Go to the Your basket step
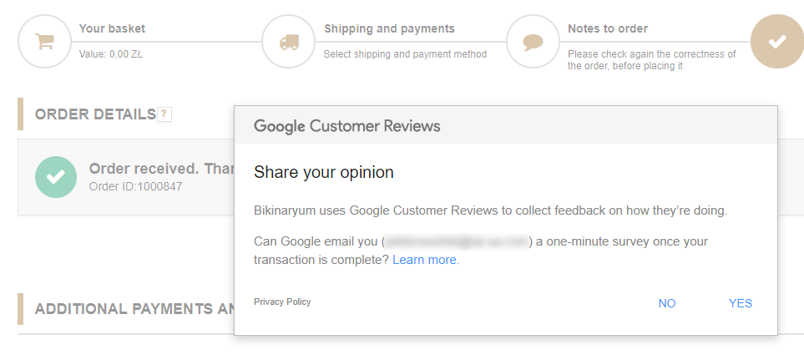 (x=112, y=28)
